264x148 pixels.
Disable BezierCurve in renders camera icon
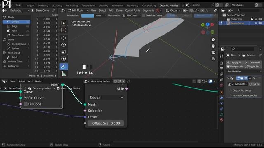click(x=260, y=23)
